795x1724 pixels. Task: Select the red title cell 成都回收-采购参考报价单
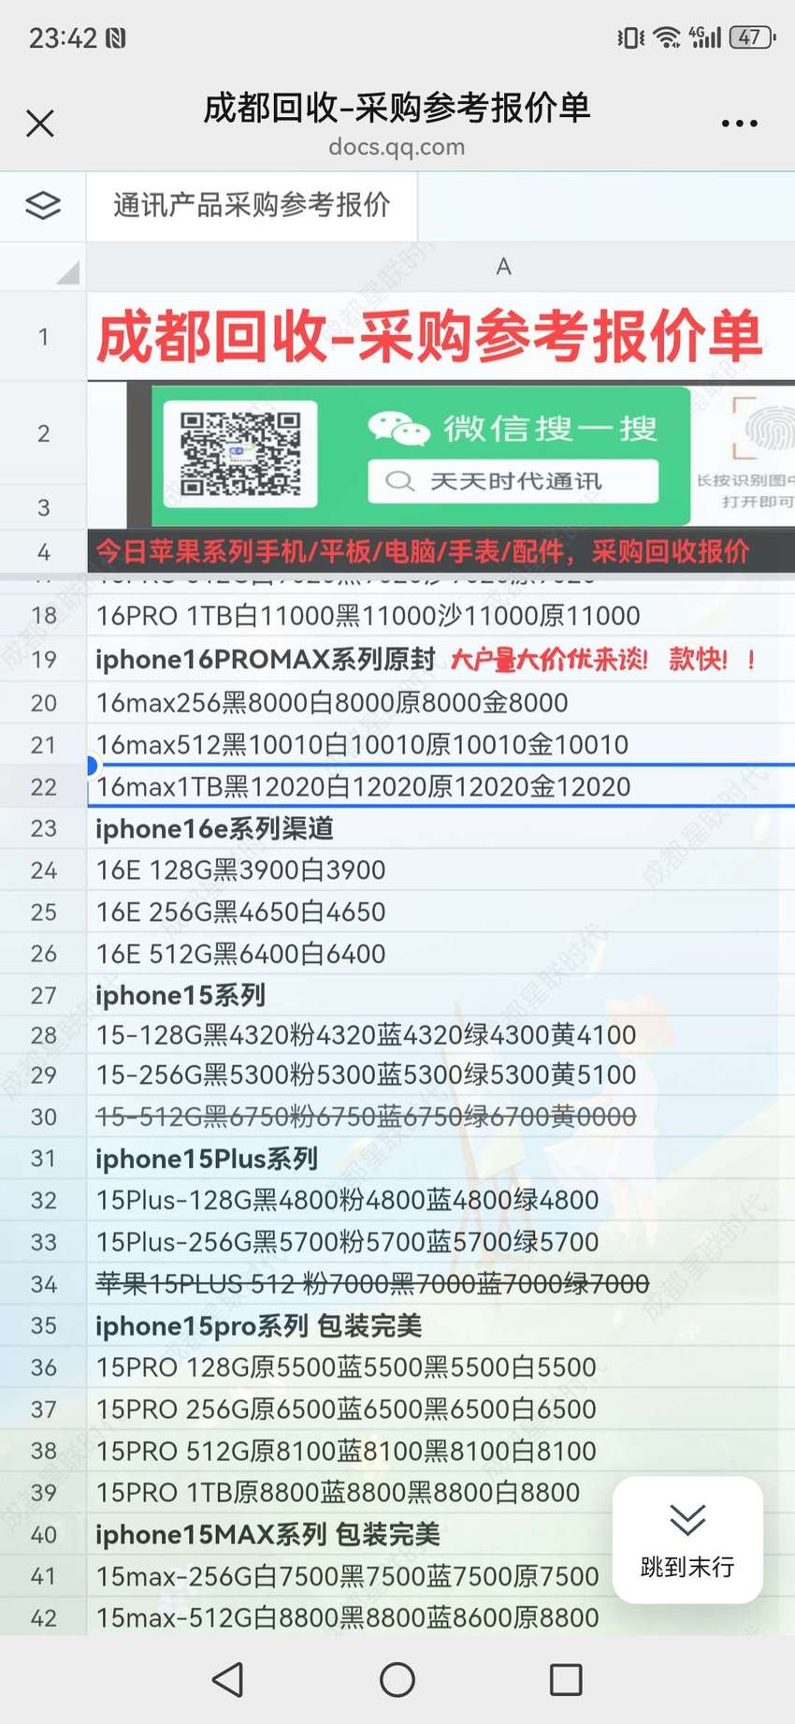click(441, 337)
